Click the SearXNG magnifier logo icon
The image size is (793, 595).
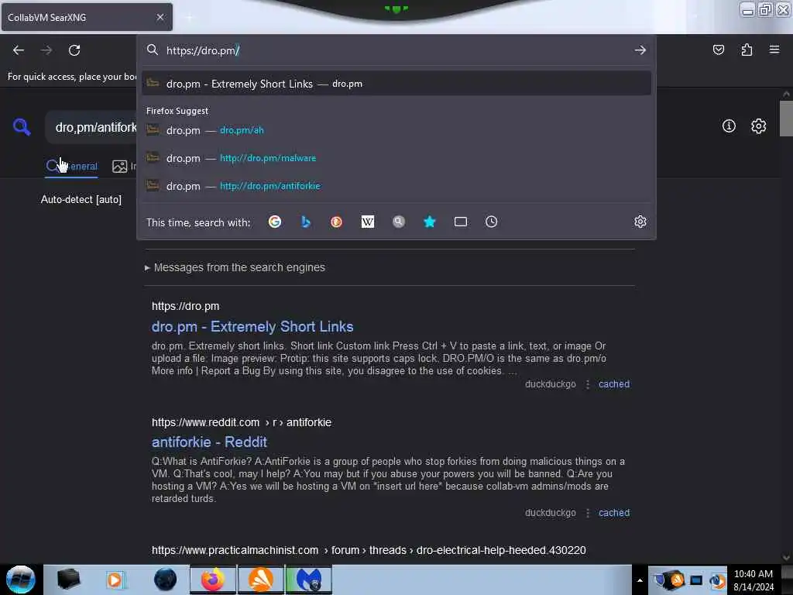pos(22,126)
